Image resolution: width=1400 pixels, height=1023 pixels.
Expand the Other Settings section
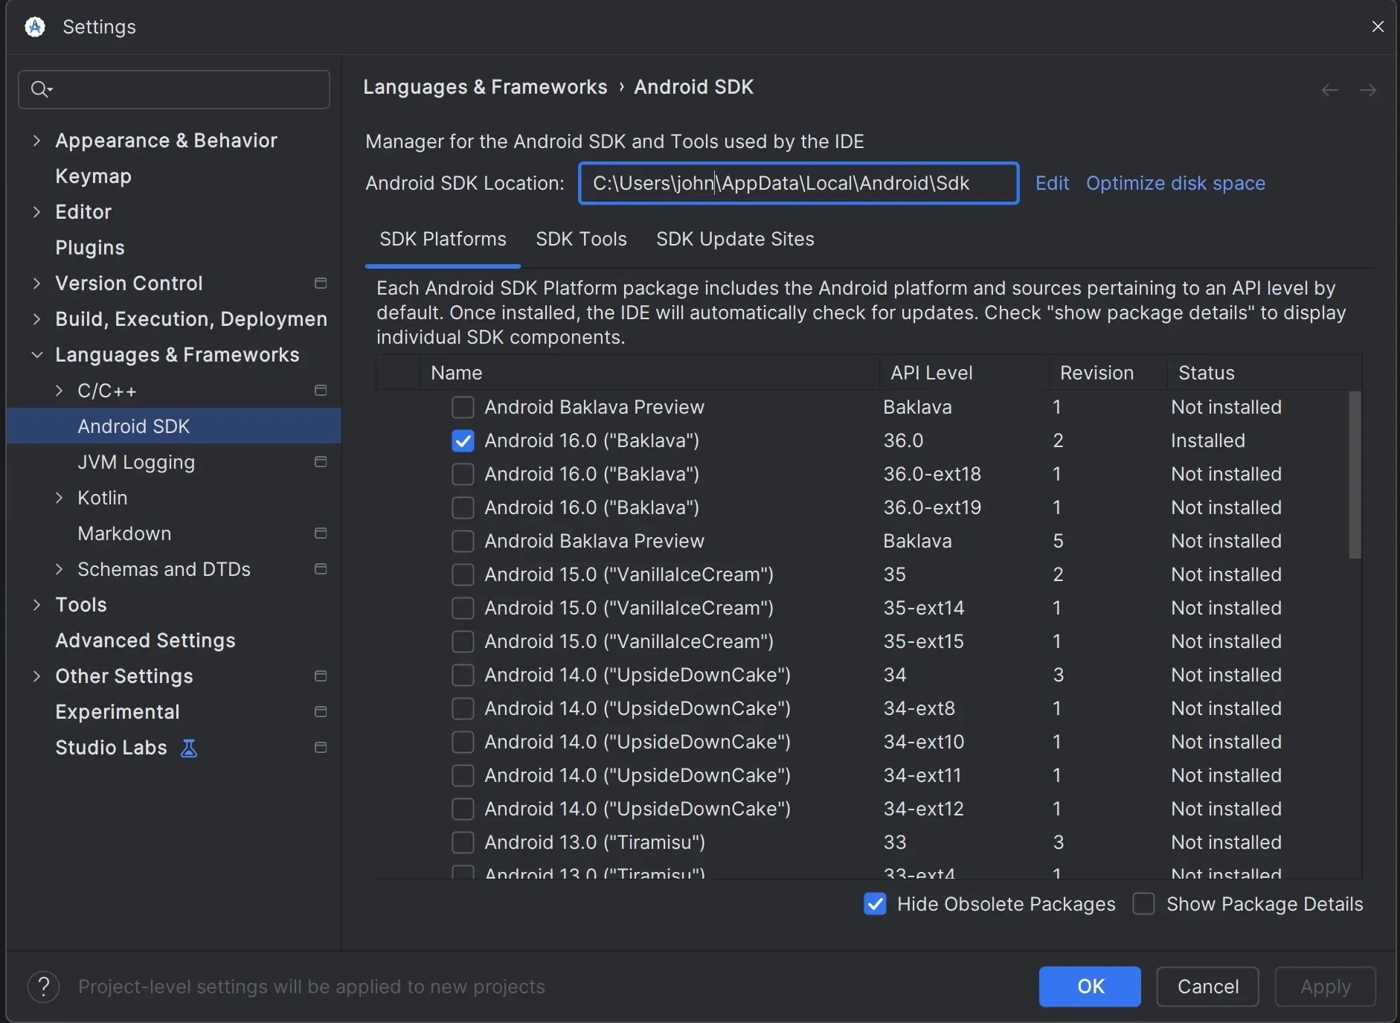coord(36,676)
